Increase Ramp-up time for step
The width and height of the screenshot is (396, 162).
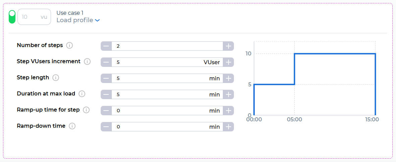pyautogui.click(x=228, y=111)
